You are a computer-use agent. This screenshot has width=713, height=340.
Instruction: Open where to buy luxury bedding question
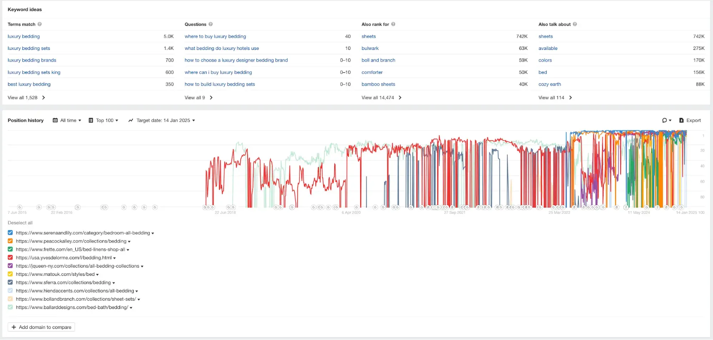[x=215, y=36]
